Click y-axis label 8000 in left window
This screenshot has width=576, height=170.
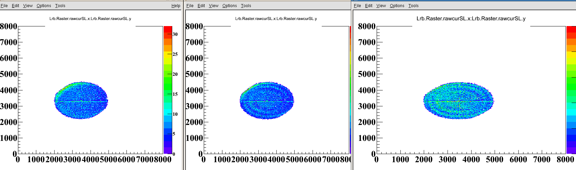tap(8, 26)
